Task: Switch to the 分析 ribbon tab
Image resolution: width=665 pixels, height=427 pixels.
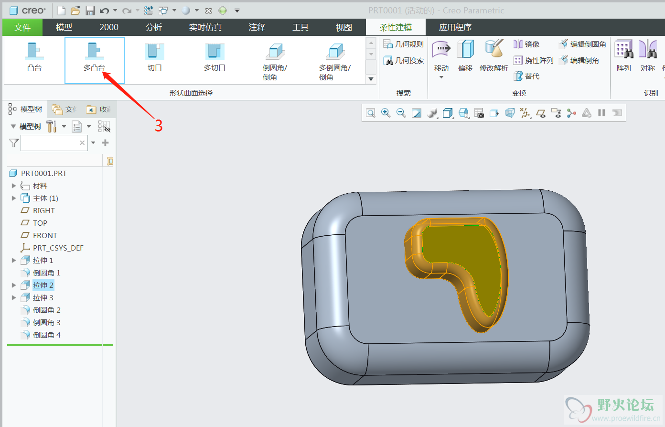Action: 154,27
